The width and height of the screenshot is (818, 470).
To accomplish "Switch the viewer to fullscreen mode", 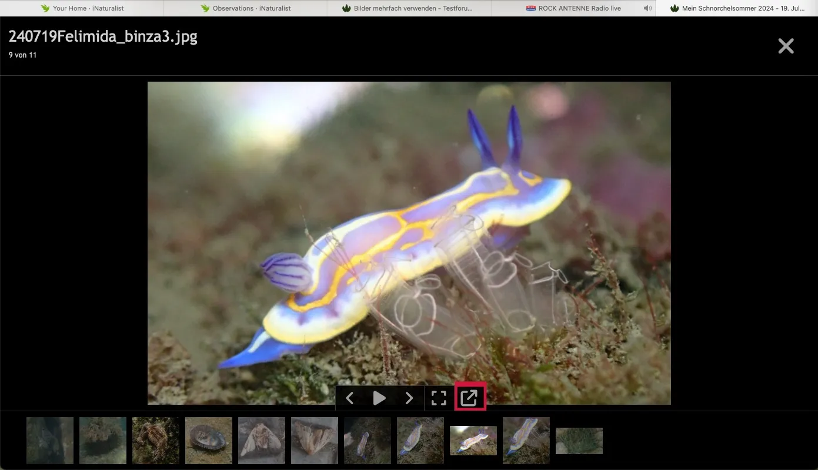I will pyautogui.click(x=439, y=398).
